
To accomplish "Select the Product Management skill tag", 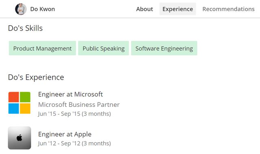I will pyautogui.click(x=42, y=48).
